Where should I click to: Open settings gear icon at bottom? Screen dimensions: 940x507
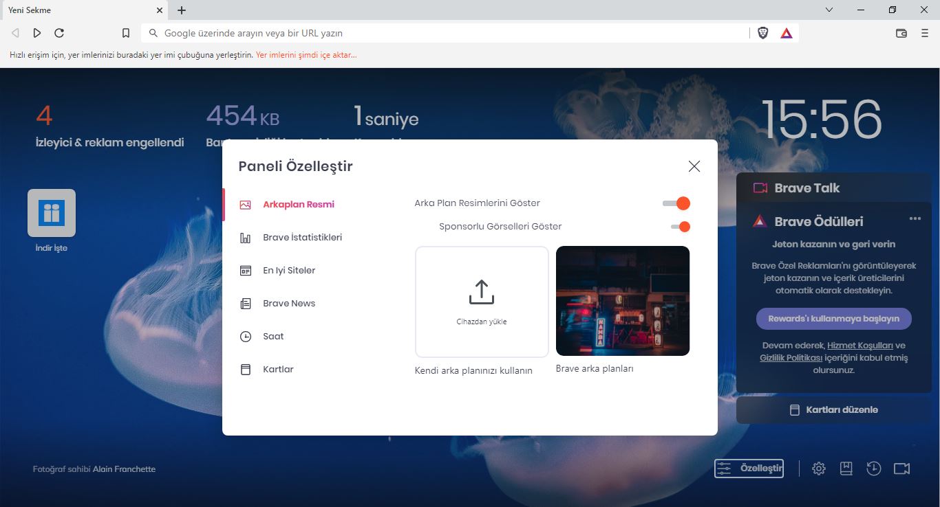[x=819, y=469]
